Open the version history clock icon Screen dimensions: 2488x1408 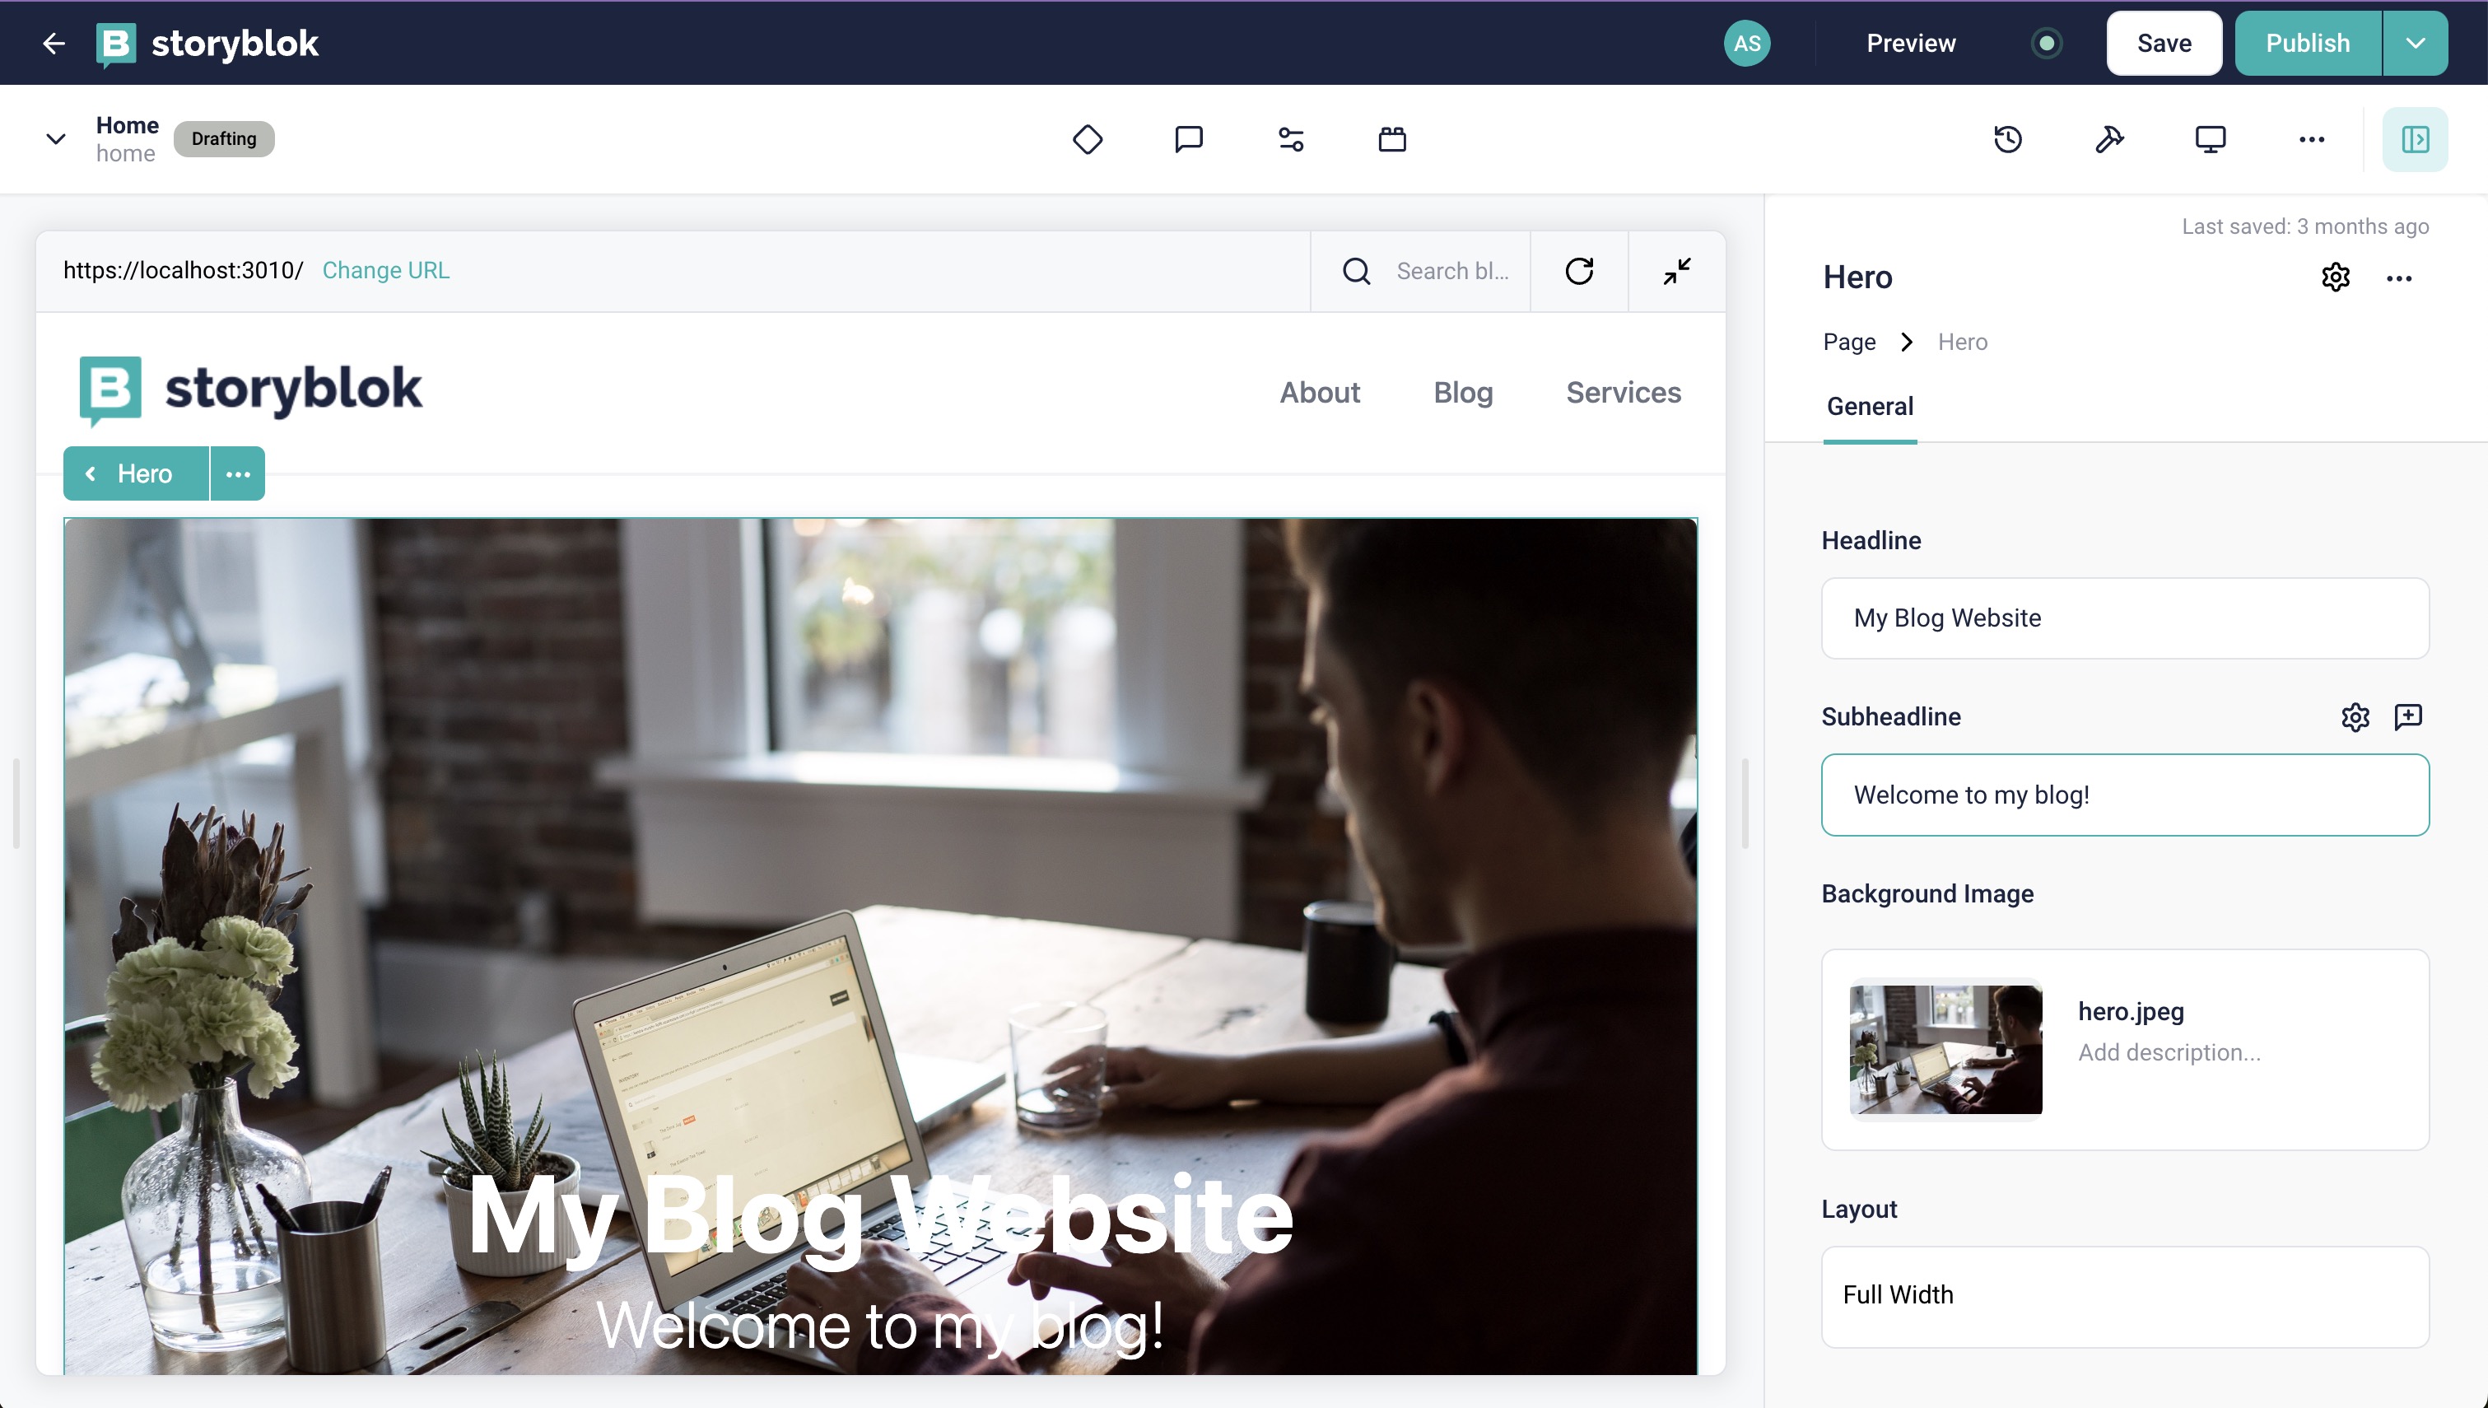coord(2007,139)
